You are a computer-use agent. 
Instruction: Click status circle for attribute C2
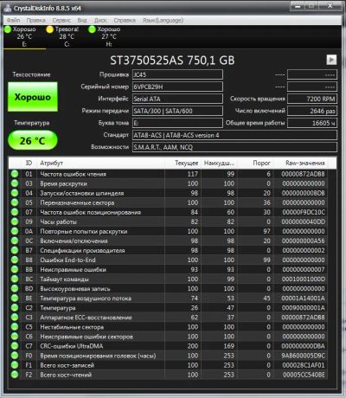[x=15, y=308]
